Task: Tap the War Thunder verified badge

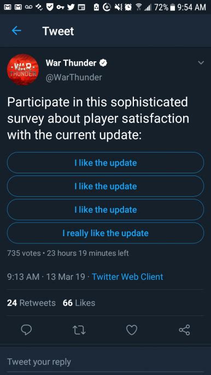Action: point(103,63)
